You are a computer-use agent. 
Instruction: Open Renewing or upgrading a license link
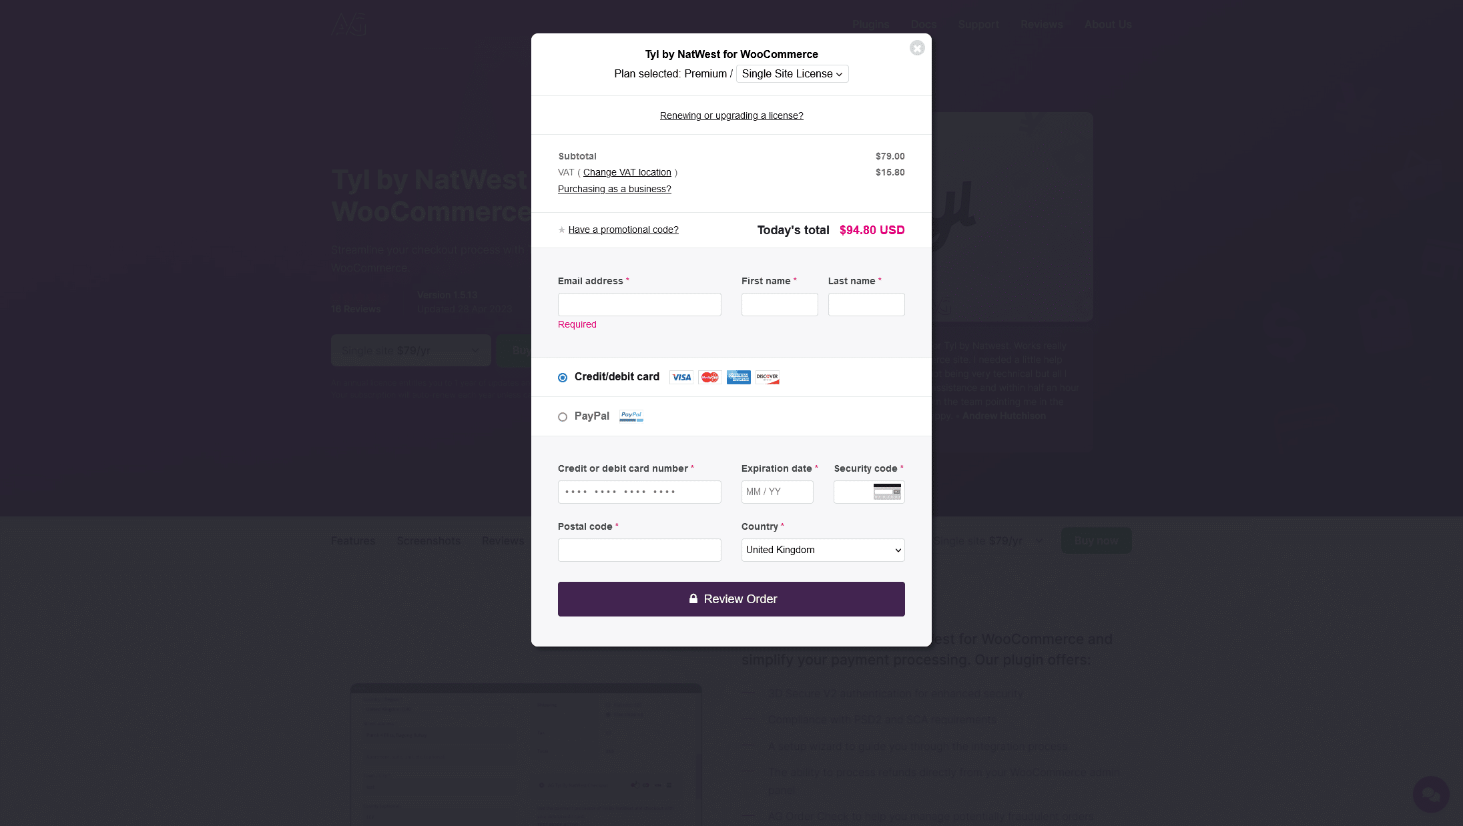(x=731, y=115)
